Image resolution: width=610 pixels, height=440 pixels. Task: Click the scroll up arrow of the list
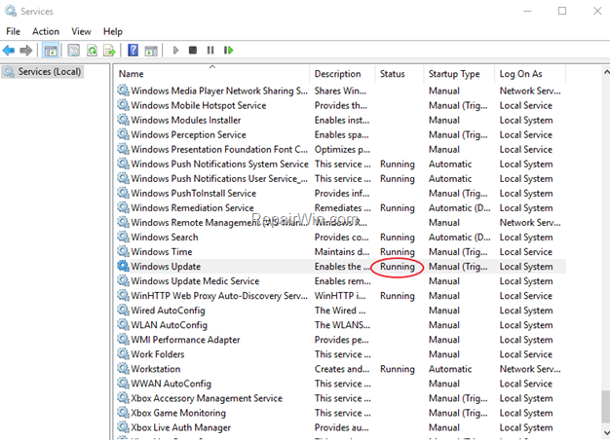tap(606, 72)
